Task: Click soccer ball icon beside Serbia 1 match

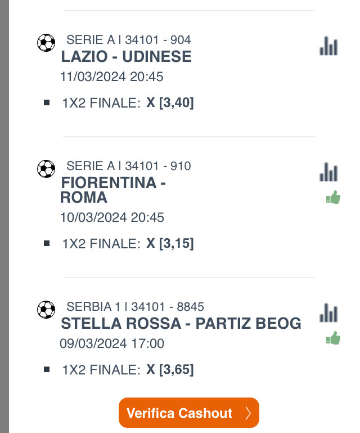Action: (x=46, y=310)
